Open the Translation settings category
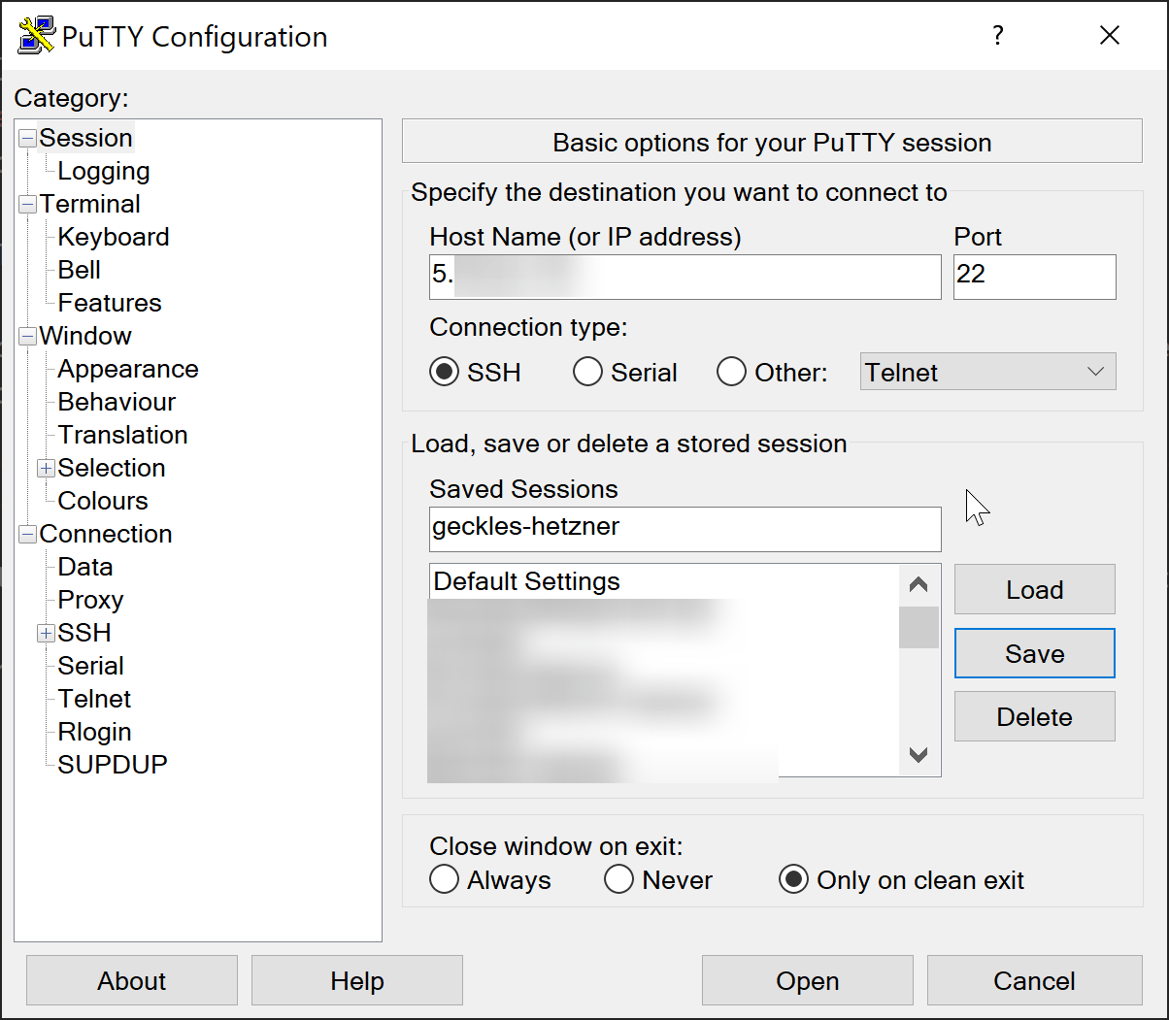 coord(122,435)
